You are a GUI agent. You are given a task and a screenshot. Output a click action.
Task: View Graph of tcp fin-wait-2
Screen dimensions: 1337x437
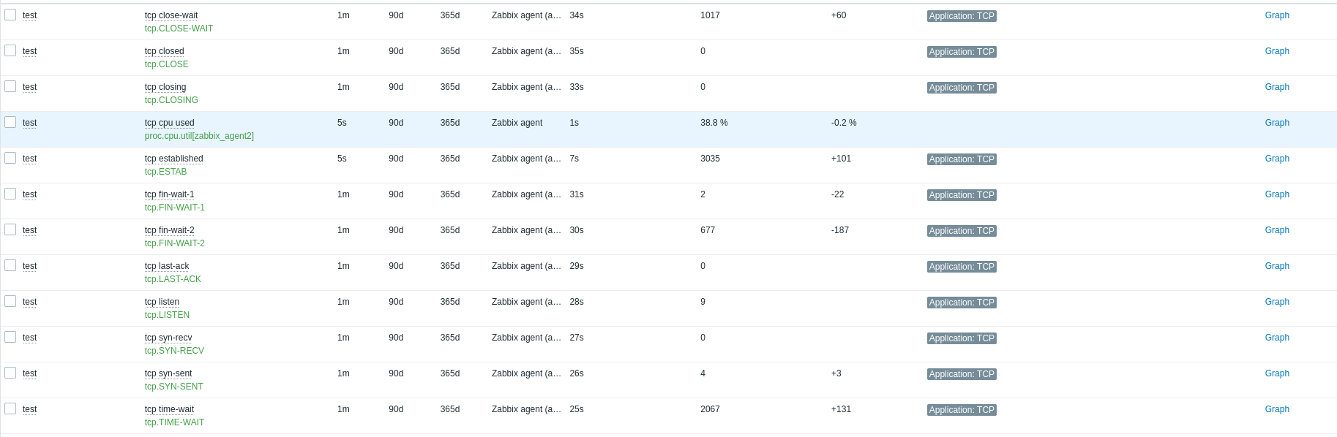tap(1277, 230)
